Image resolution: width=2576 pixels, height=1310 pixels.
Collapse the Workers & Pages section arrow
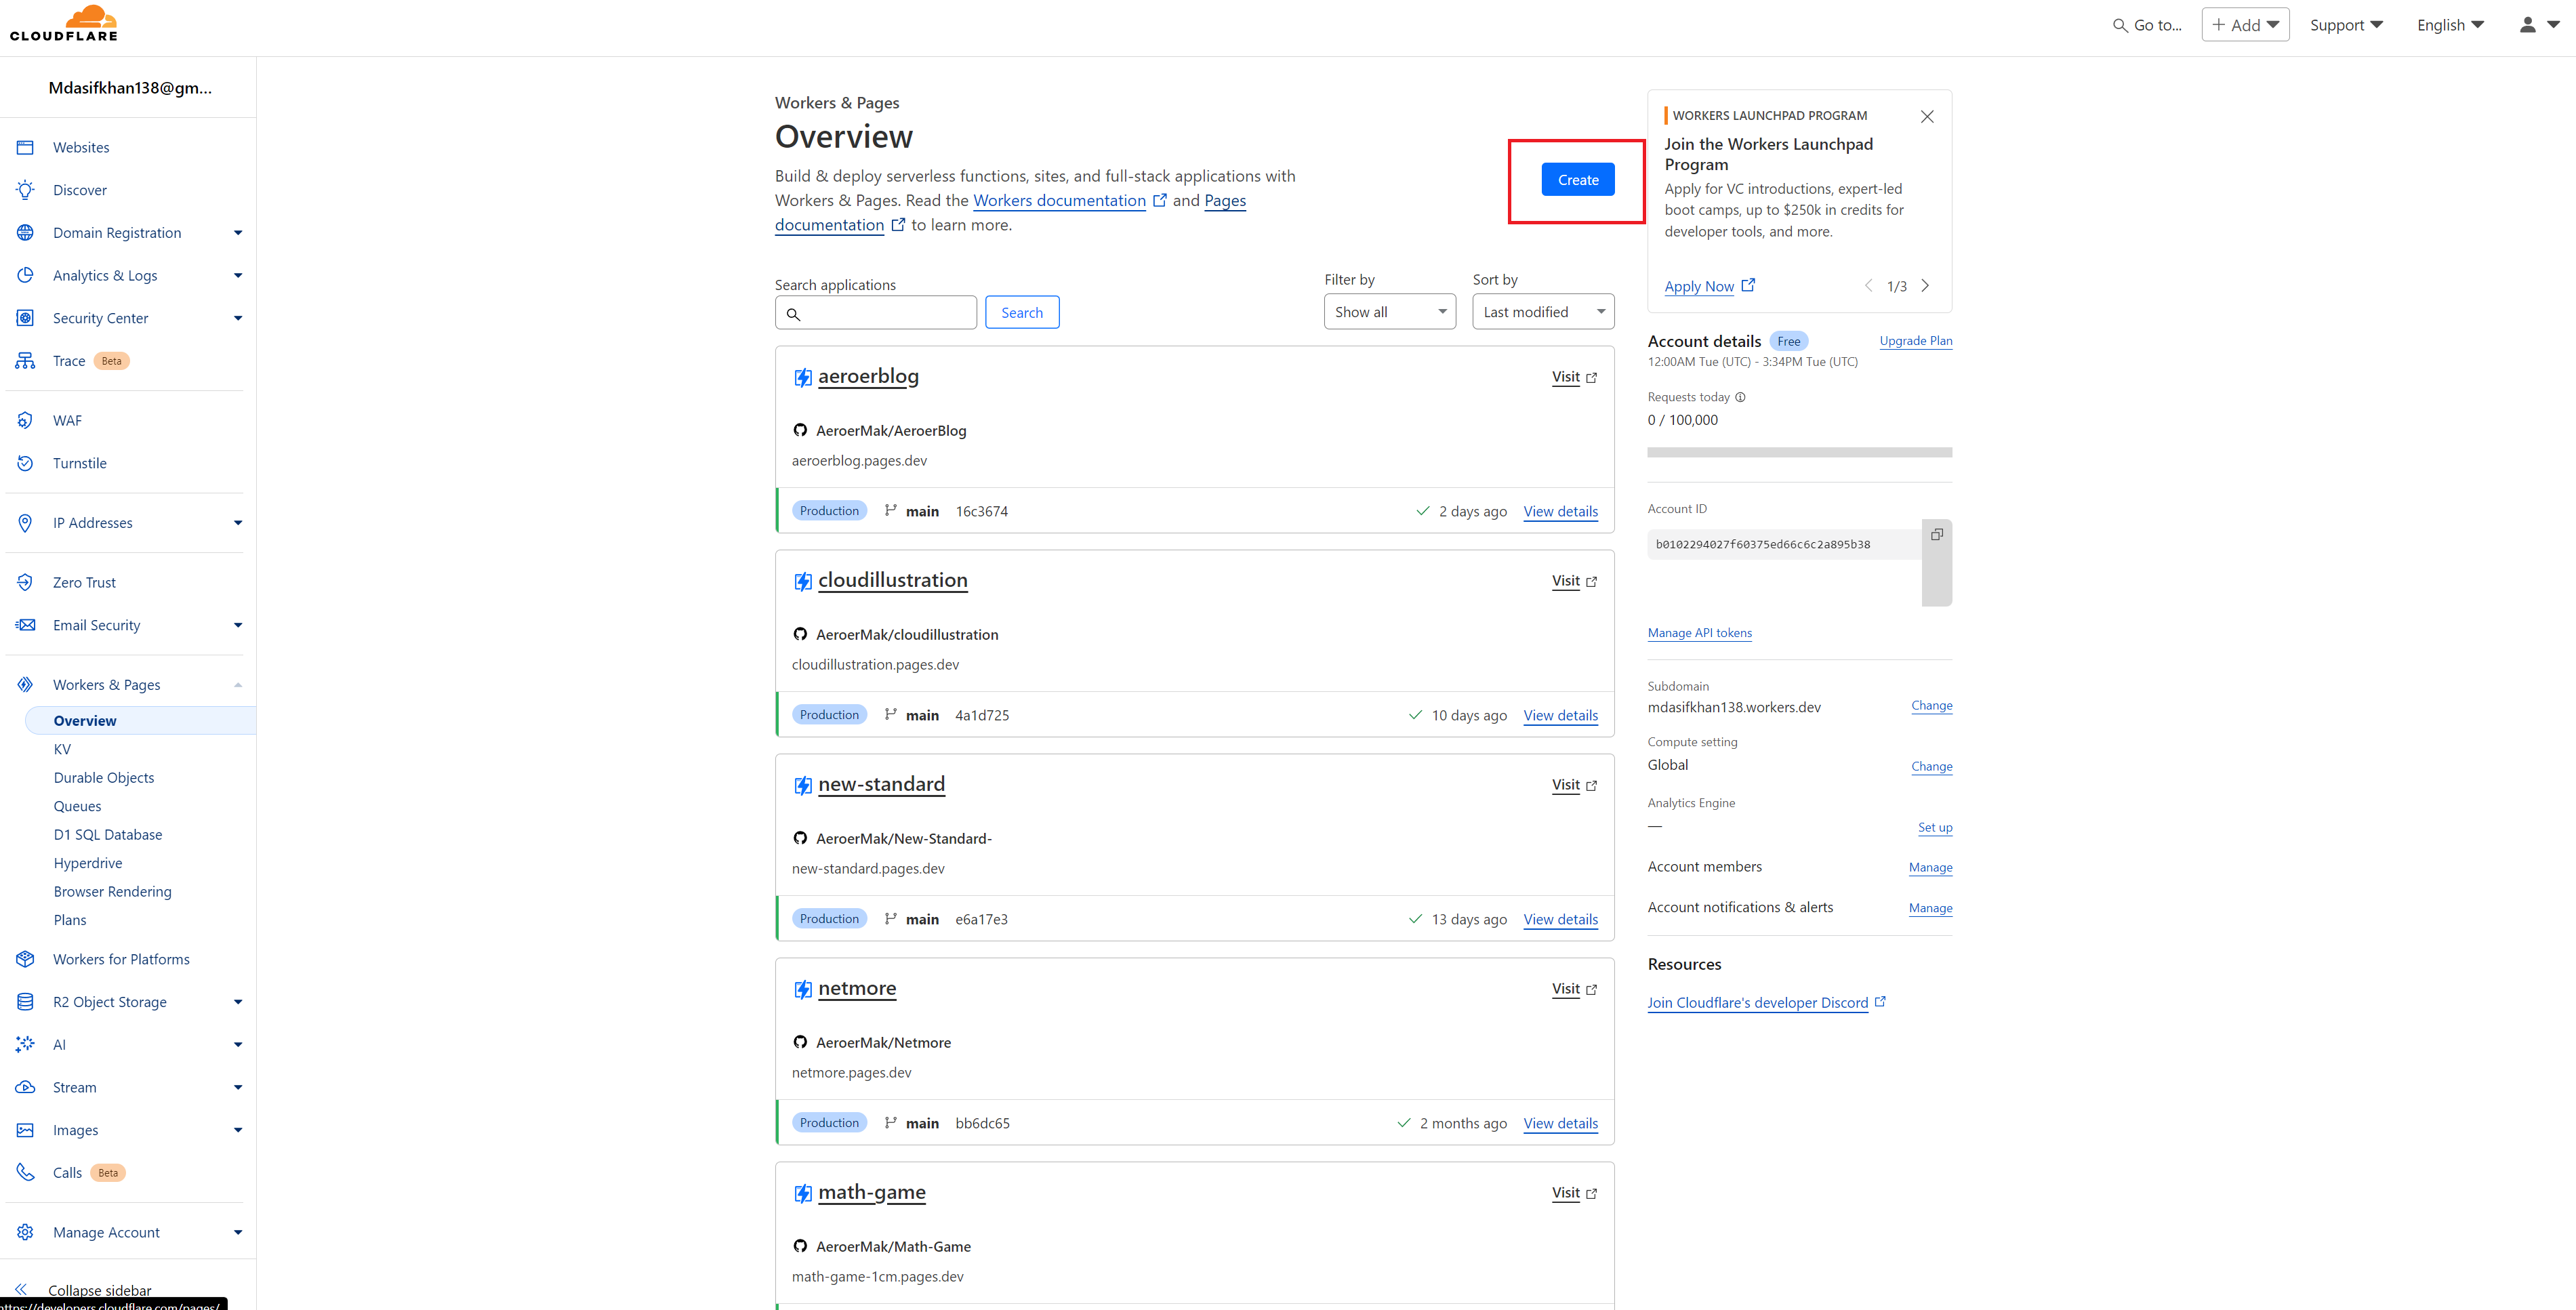[x=238, y=685]
